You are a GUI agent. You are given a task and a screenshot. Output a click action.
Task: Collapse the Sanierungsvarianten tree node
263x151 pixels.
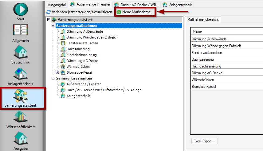tap(53, 78)
